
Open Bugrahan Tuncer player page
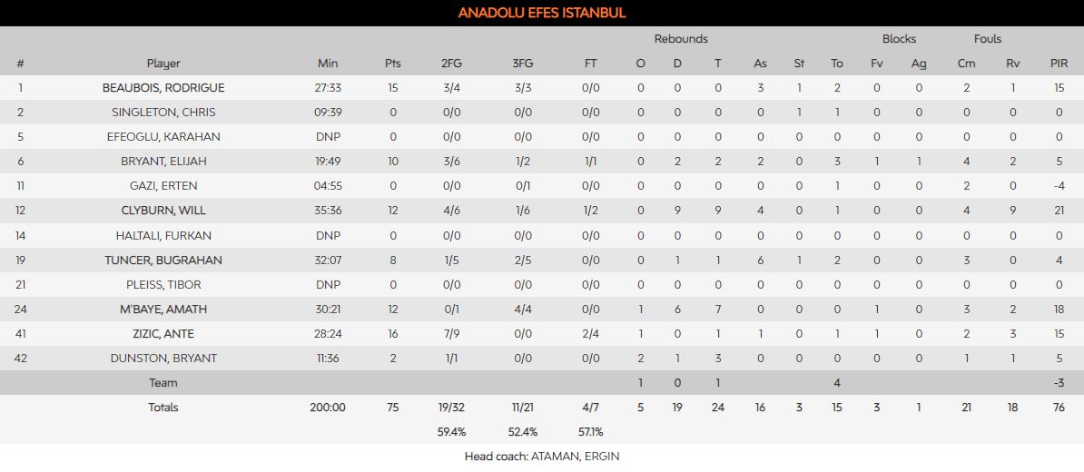click(x=163, y=261)
